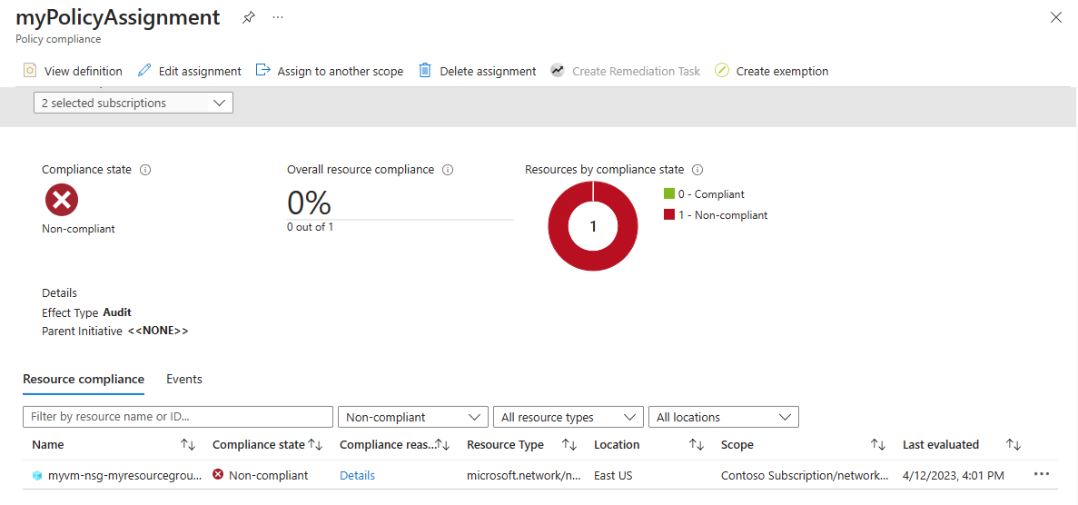Click the Create exemption icon
Viewport: 1078px width, 505px height.
[x=722, y=71]
